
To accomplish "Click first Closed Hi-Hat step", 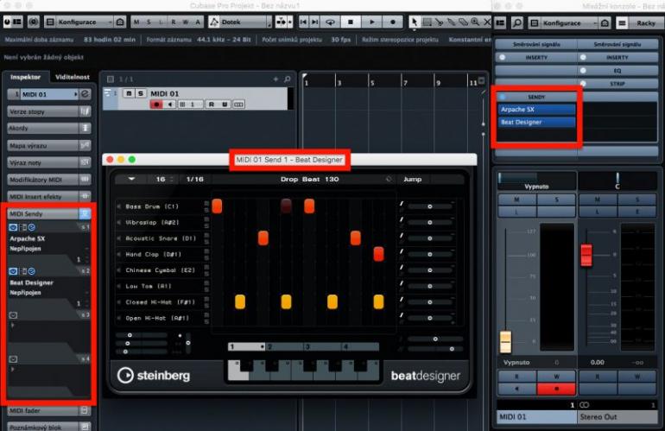I will pyautogui.click(x=240, y=301).
